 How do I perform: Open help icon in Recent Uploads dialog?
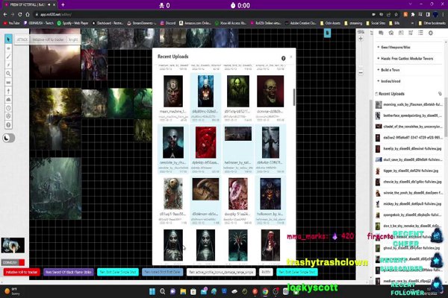[283, 58]
